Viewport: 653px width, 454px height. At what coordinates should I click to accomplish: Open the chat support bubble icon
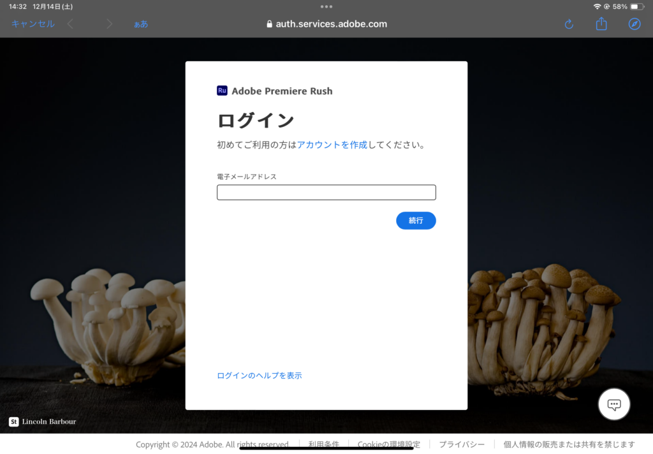pos(613,404)
